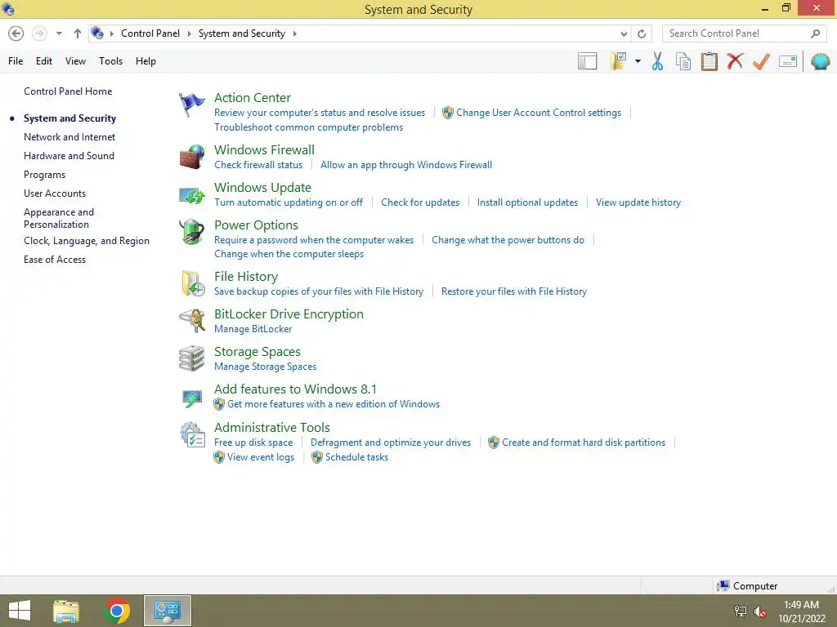The width and height of the screenshot is (837, 627).
Task: Refresh the Control Panel view
Action: [642, 33]
